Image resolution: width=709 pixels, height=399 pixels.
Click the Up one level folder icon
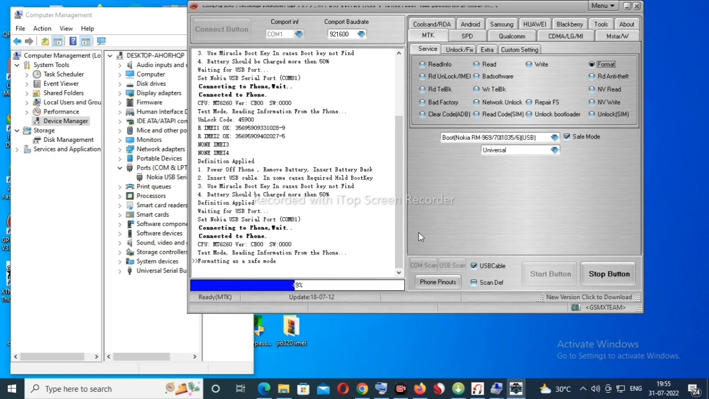(x=45, y=42)
